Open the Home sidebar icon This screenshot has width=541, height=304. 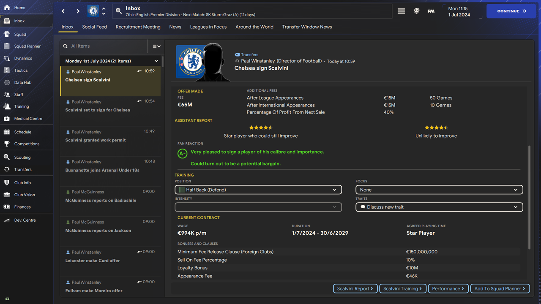pos(7,8)
